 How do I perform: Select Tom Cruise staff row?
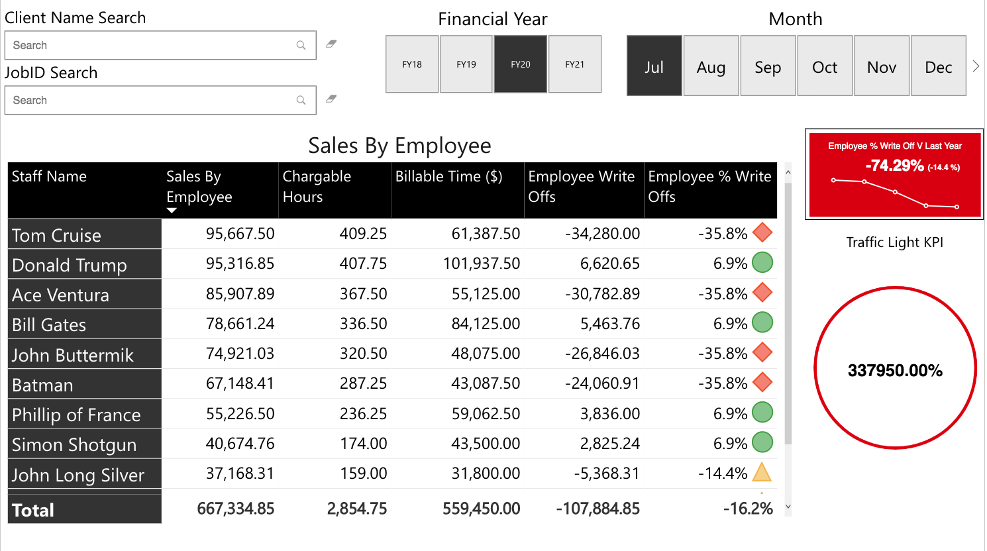(x=85, y=234)
